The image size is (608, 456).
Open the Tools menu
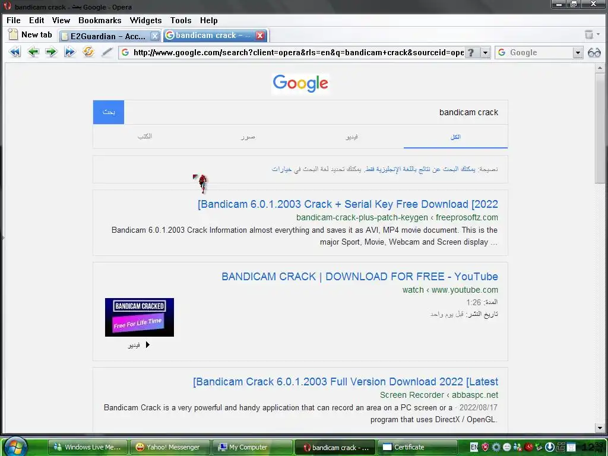180,20
